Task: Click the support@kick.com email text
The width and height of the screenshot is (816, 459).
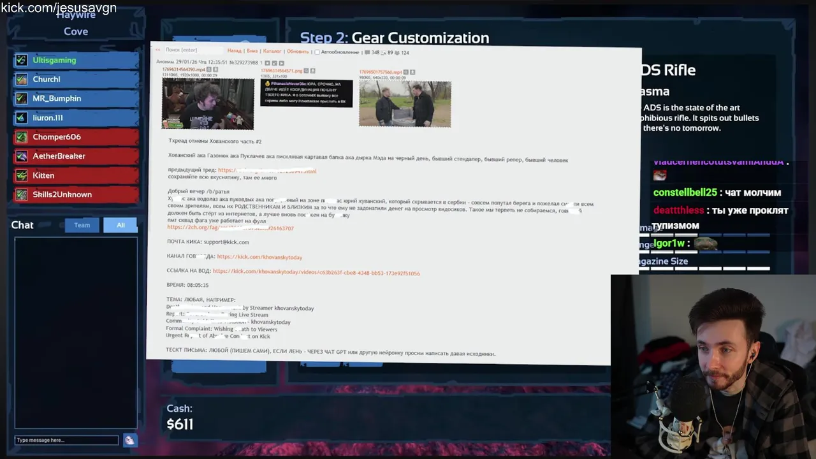Action: [x=226, y=242]
